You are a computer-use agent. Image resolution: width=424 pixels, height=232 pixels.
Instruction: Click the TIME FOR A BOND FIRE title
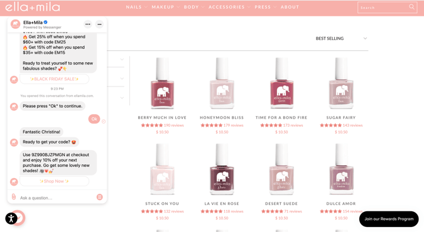[x=281, y=117]
